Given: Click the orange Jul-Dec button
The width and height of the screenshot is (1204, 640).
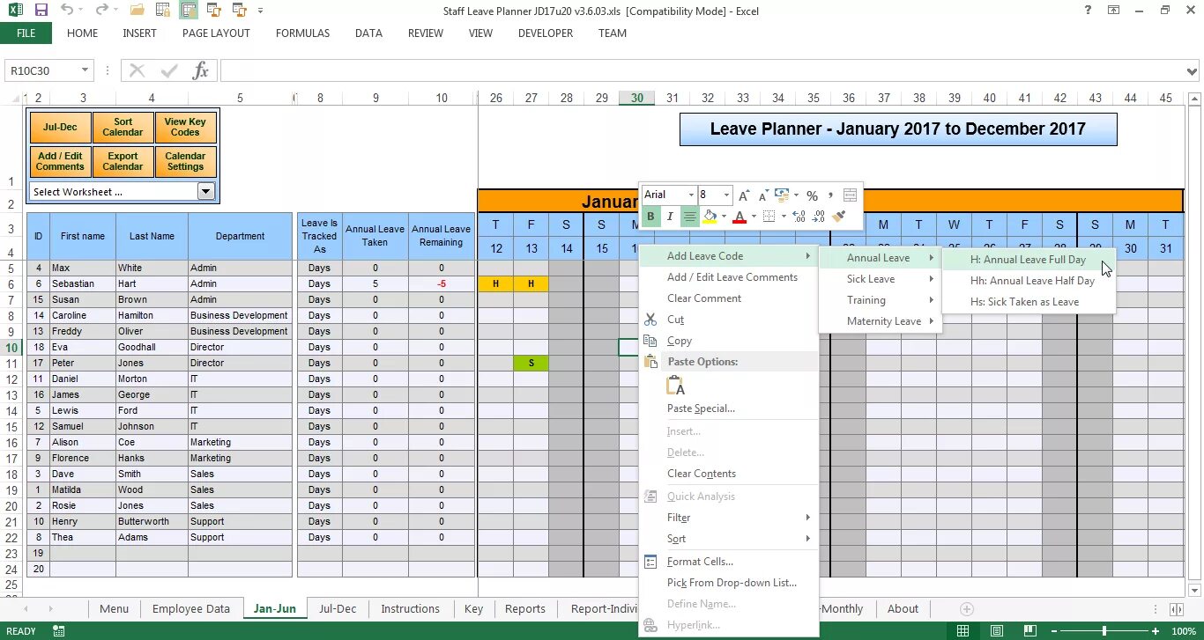Looking at the screenshot, I should pos(60,128).
